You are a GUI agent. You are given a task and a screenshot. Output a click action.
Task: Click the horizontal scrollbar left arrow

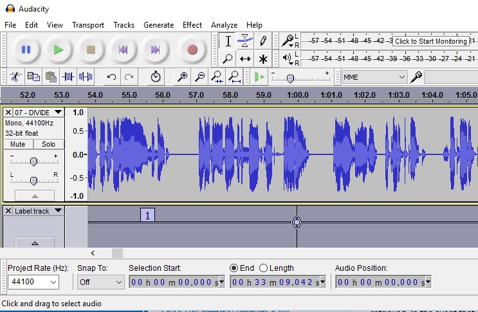point(93,253)
